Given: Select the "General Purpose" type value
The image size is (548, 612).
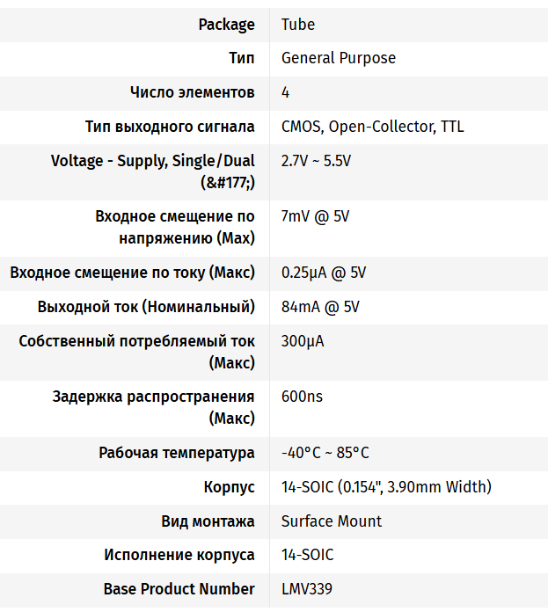Looking at the screenshot, I should tap(339, 58).
